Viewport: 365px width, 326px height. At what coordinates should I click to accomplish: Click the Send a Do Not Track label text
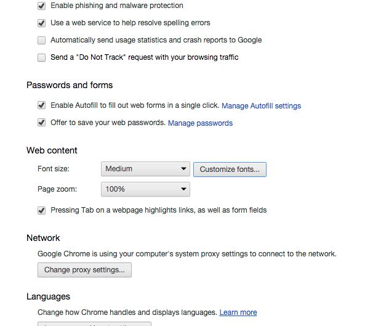pyautogui.click(x=145, y=57)
